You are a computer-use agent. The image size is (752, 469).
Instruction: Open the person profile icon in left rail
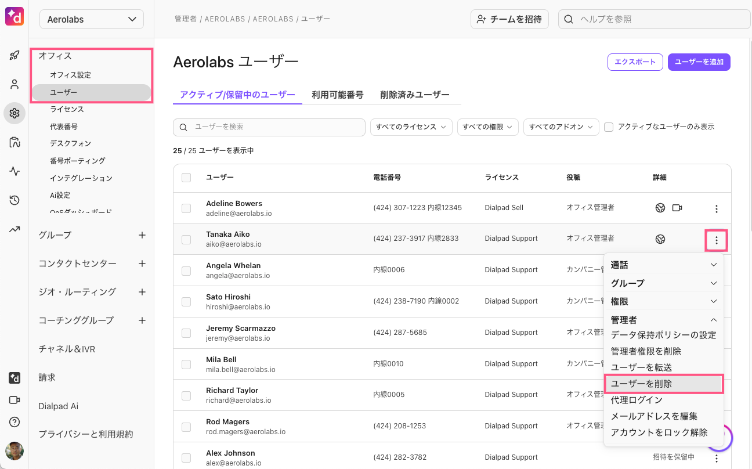(x=15, y=84)
